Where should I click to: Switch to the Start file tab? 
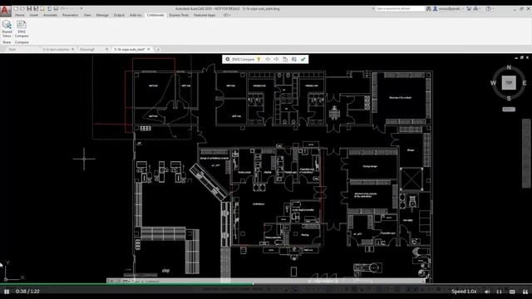pos(12,49)
